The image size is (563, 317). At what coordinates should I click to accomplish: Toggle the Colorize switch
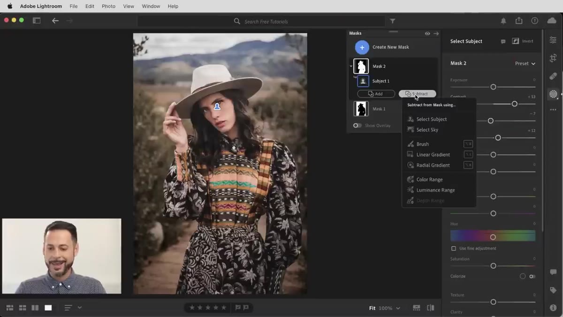[532, 276]
